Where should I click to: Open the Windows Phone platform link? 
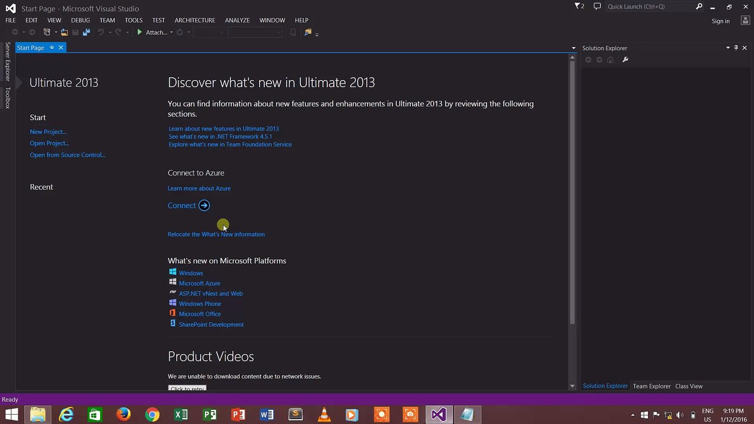click(x=200, y=304)
